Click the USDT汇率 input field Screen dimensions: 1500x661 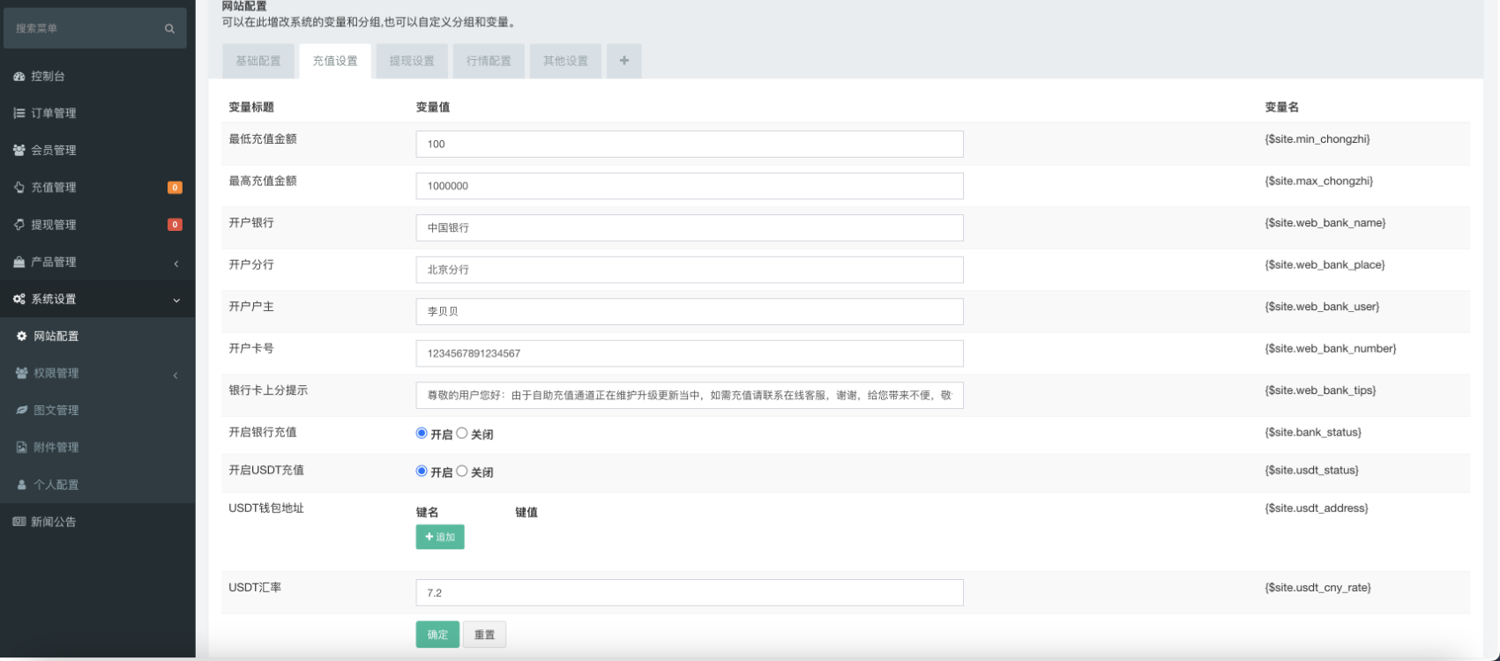(689, 592)
